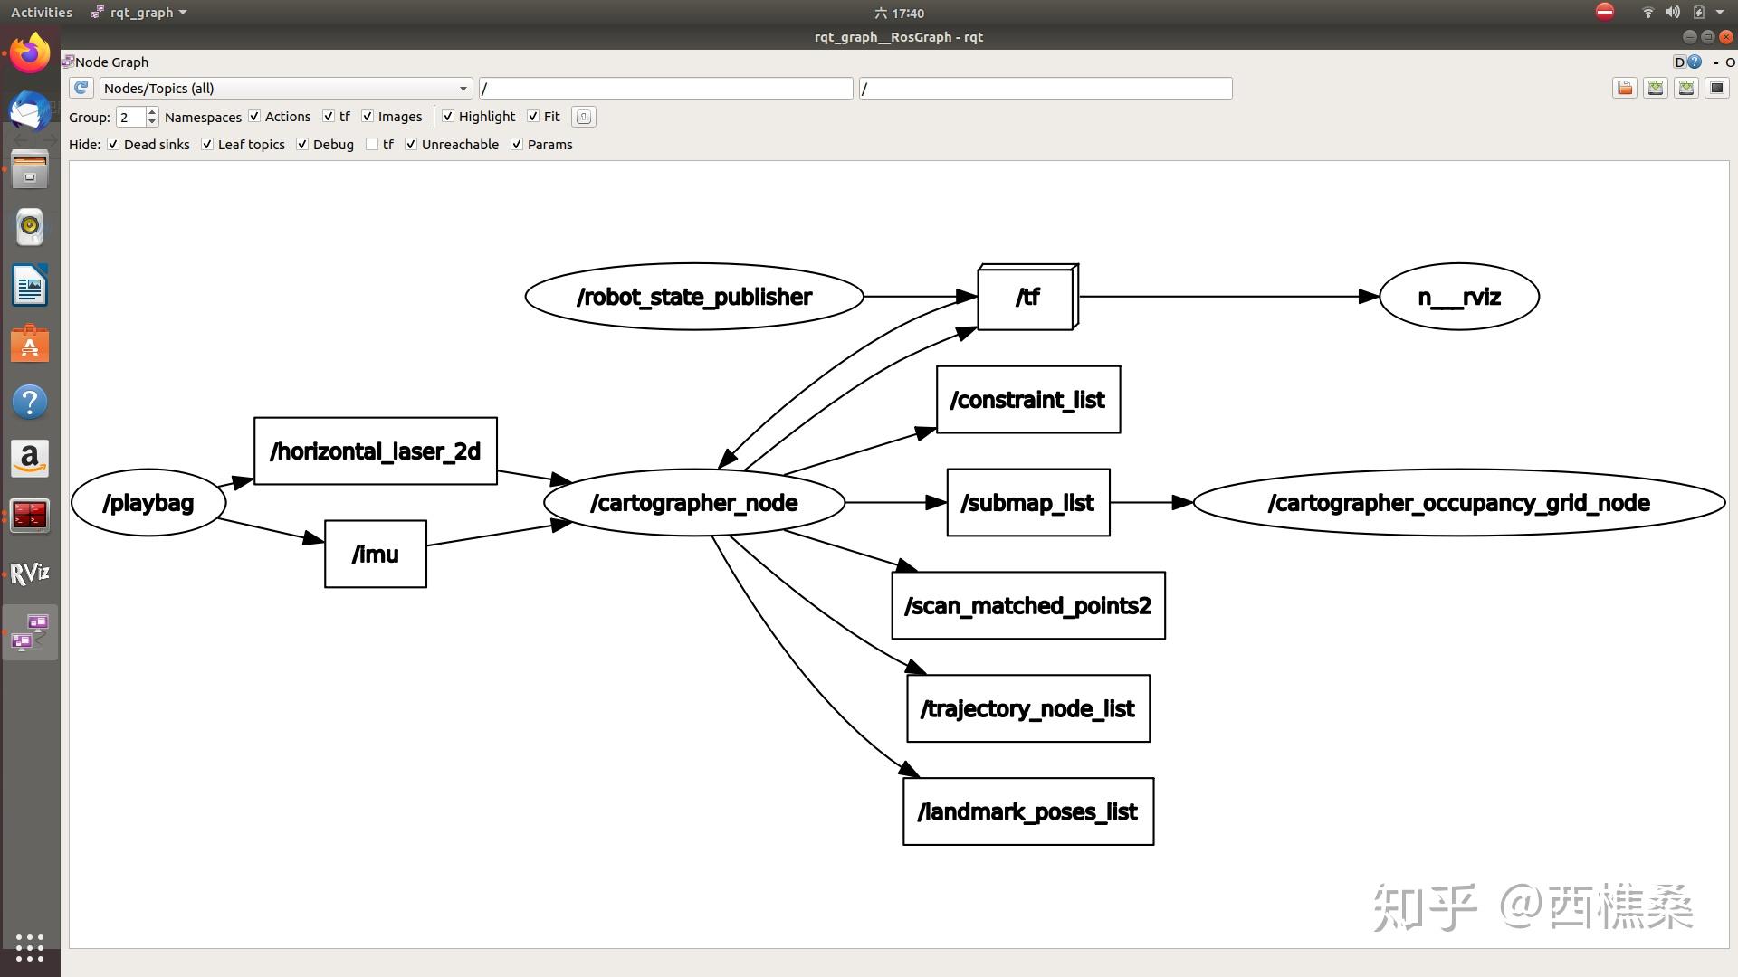Image resolution: width=1738 pixels, height=977 pixels.
Task: Enable the unchecked tf hide checkbox
Action: click(372, 145)
